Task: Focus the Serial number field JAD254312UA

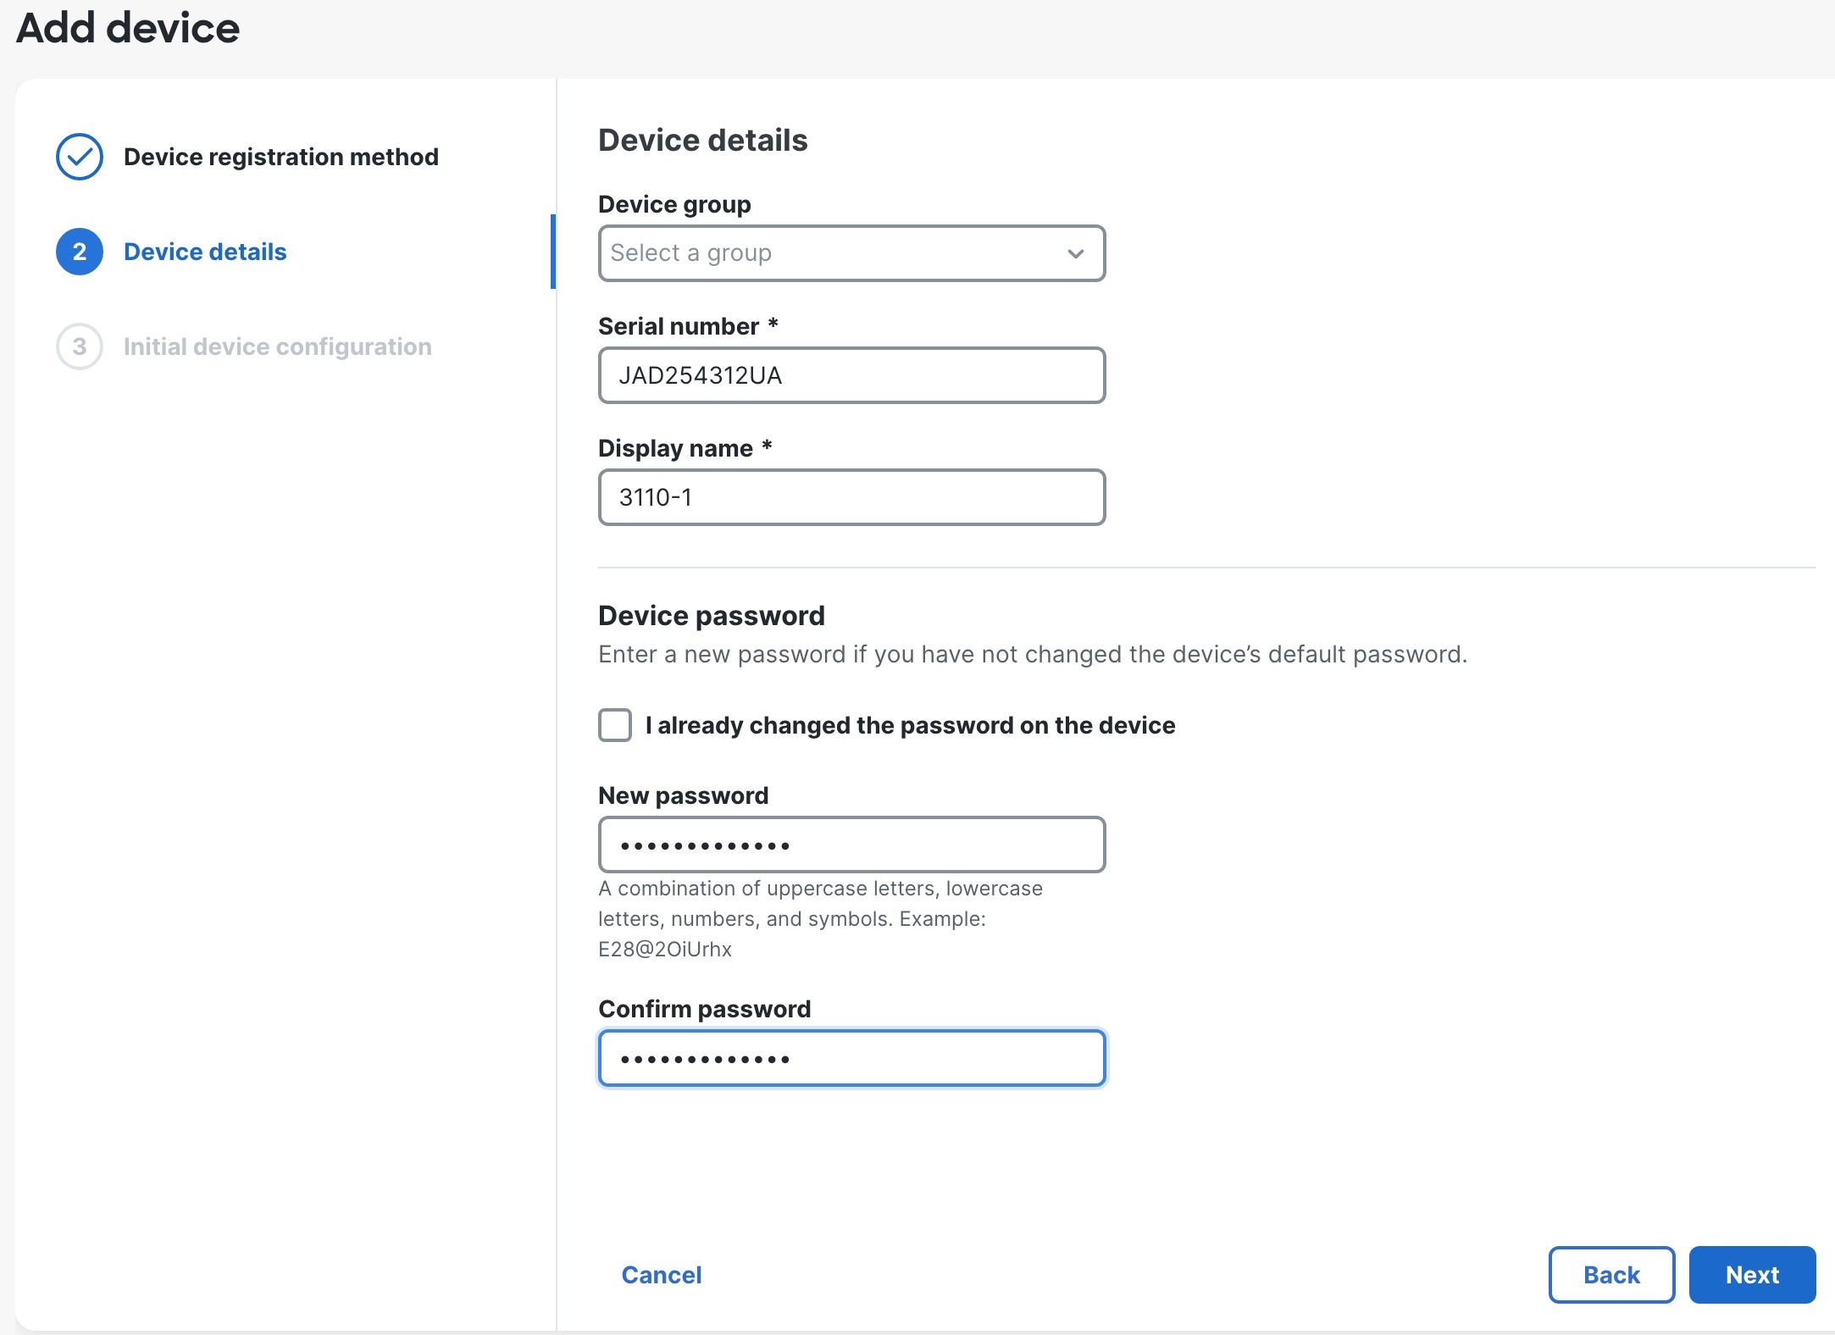Action: coord(851,375)
